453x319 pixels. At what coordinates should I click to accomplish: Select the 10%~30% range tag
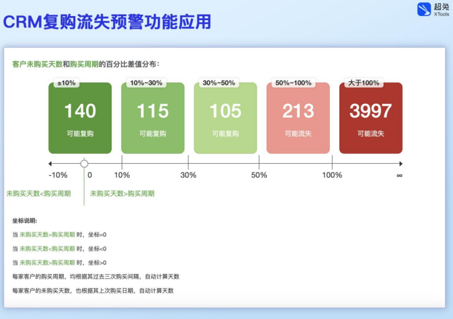tap(146, 83)
